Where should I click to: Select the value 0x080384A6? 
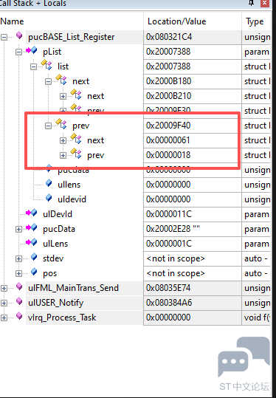pyautogui.click(x=169, y=303)
